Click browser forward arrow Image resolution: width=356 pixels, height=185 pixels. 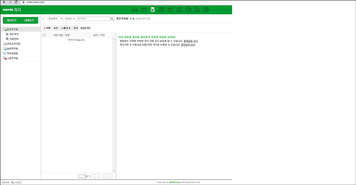[10, 2]
